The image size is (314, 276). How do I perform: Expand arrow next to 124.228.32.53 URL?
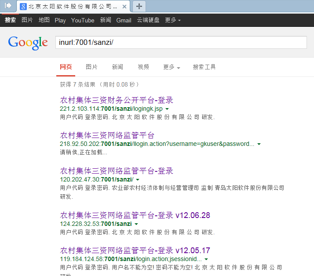pos(136,224)
